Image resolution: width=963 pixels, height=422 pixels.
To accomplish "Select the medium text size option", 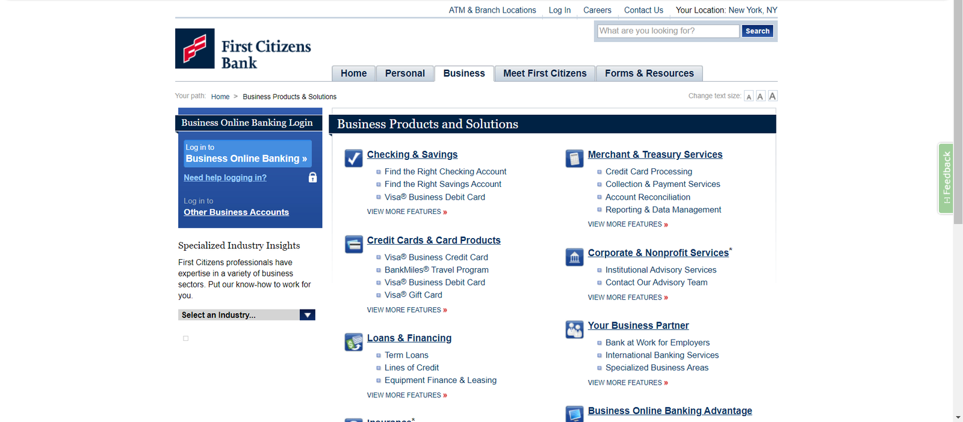I will tap(760, 96).
